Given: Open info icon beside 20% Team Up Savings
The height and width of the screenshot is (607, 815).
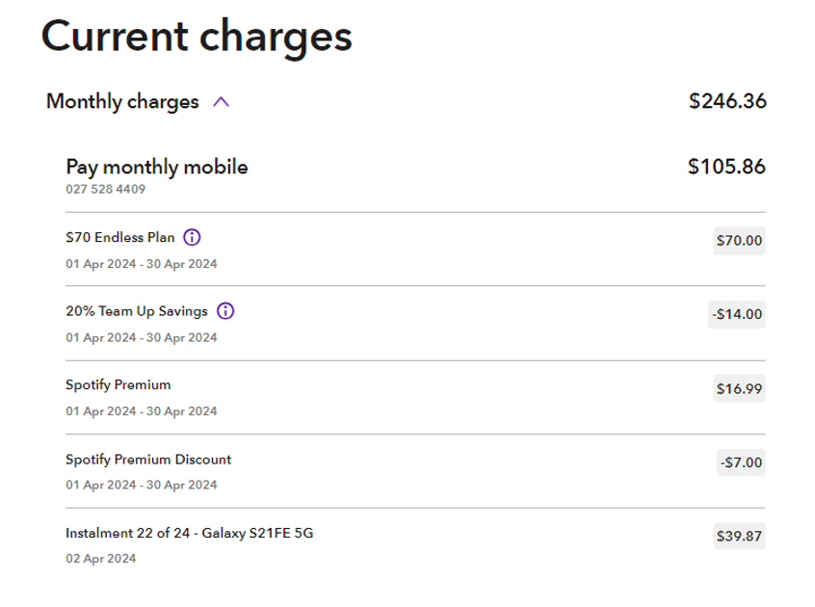Looking at the screenshot, I should [225, 311].
